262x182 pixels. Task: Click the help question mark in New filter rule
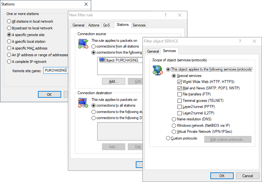[x=165, y=15]
